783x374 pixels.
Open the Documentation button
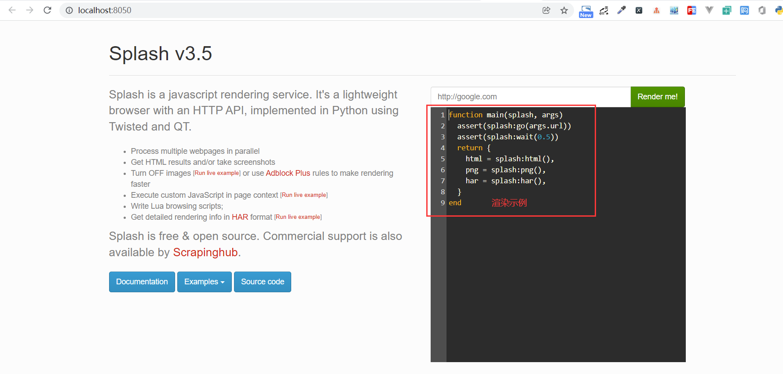pyautogui.click(x=142, y=282)
